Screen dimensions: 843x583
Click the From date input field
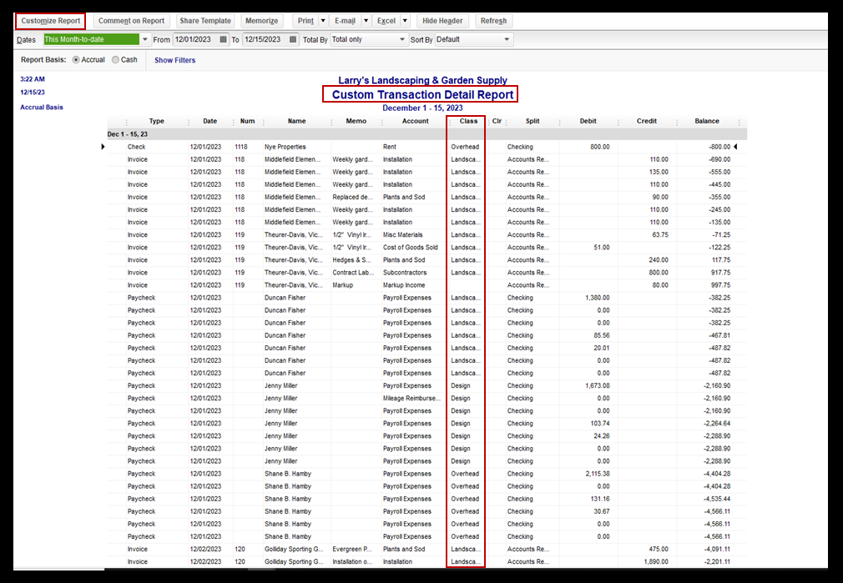click(195, 39)
